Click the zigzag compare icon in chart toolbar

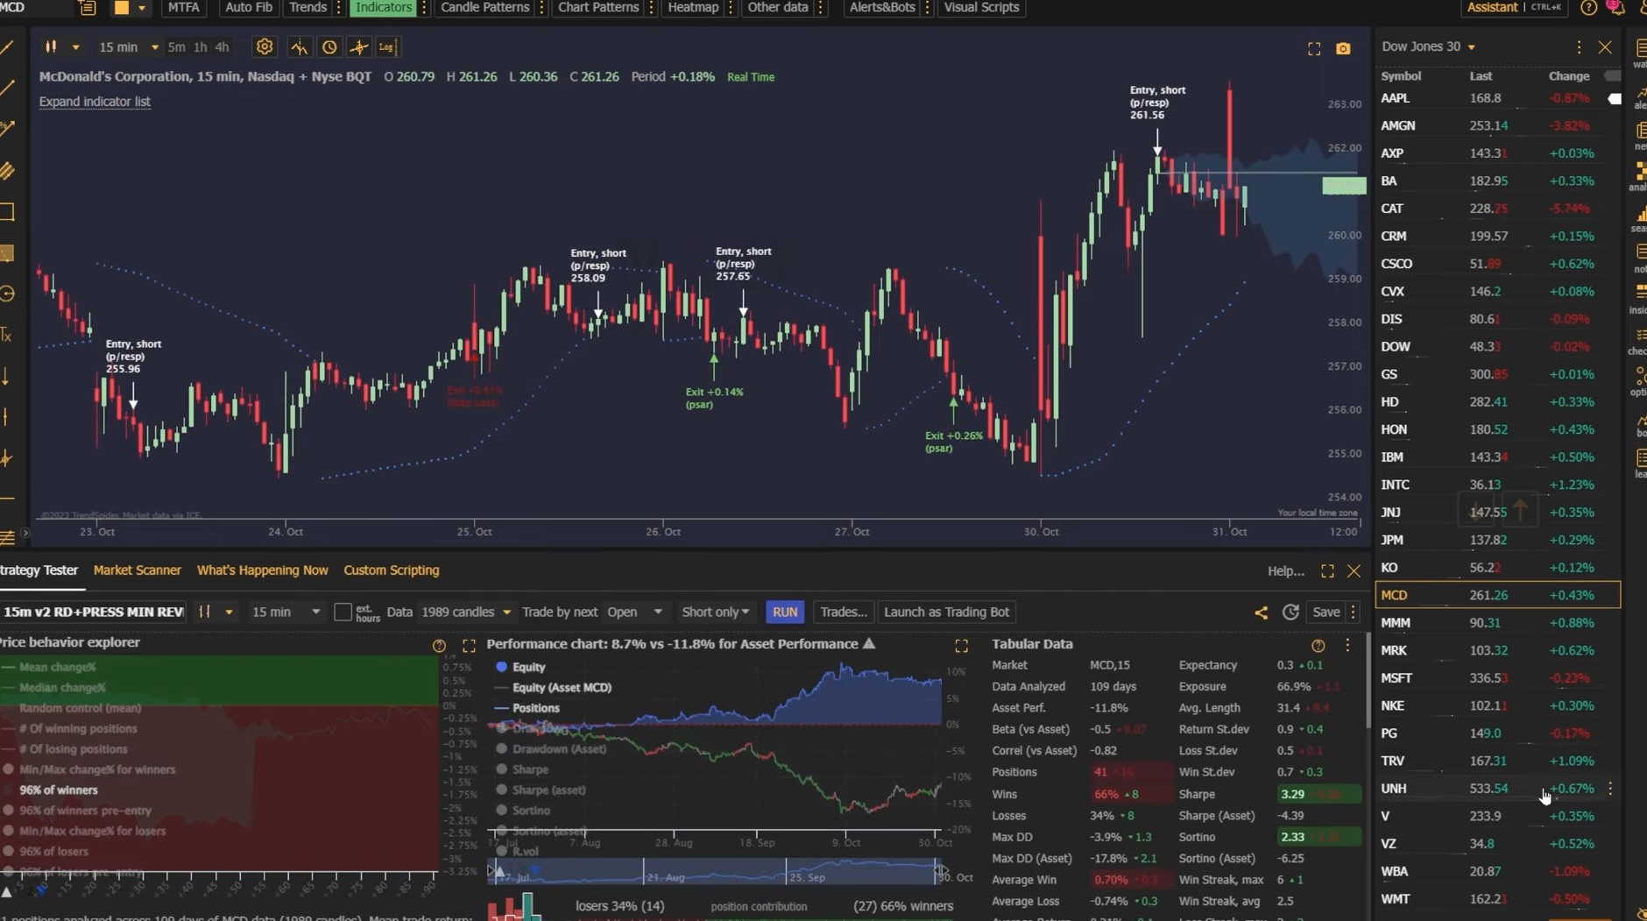[300, 47]
